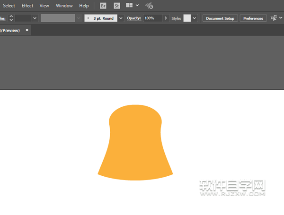The height and width of the screenshot is (215, 284).
Task: Expand the stroke weight dropdown
Action: point(35,18)
